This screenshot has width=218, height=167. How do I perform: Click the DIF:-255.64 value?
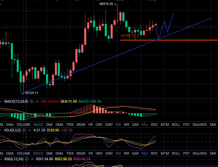pos(50,101)
